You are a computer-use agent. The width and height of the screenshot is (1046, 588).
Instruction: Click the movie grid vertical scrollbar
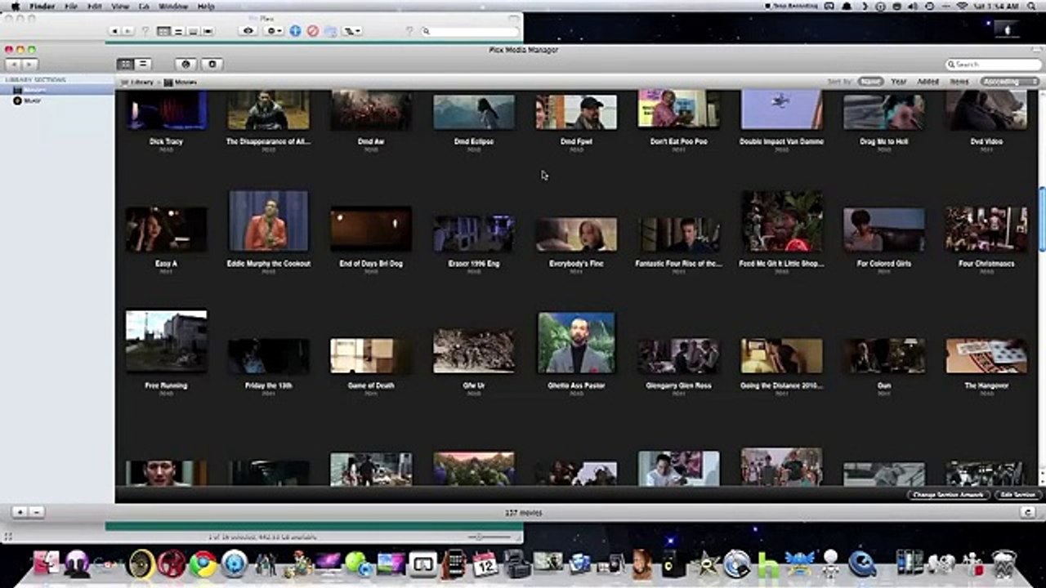[1042, 220]
